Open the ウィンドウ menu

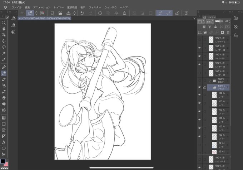coord(110,7)
